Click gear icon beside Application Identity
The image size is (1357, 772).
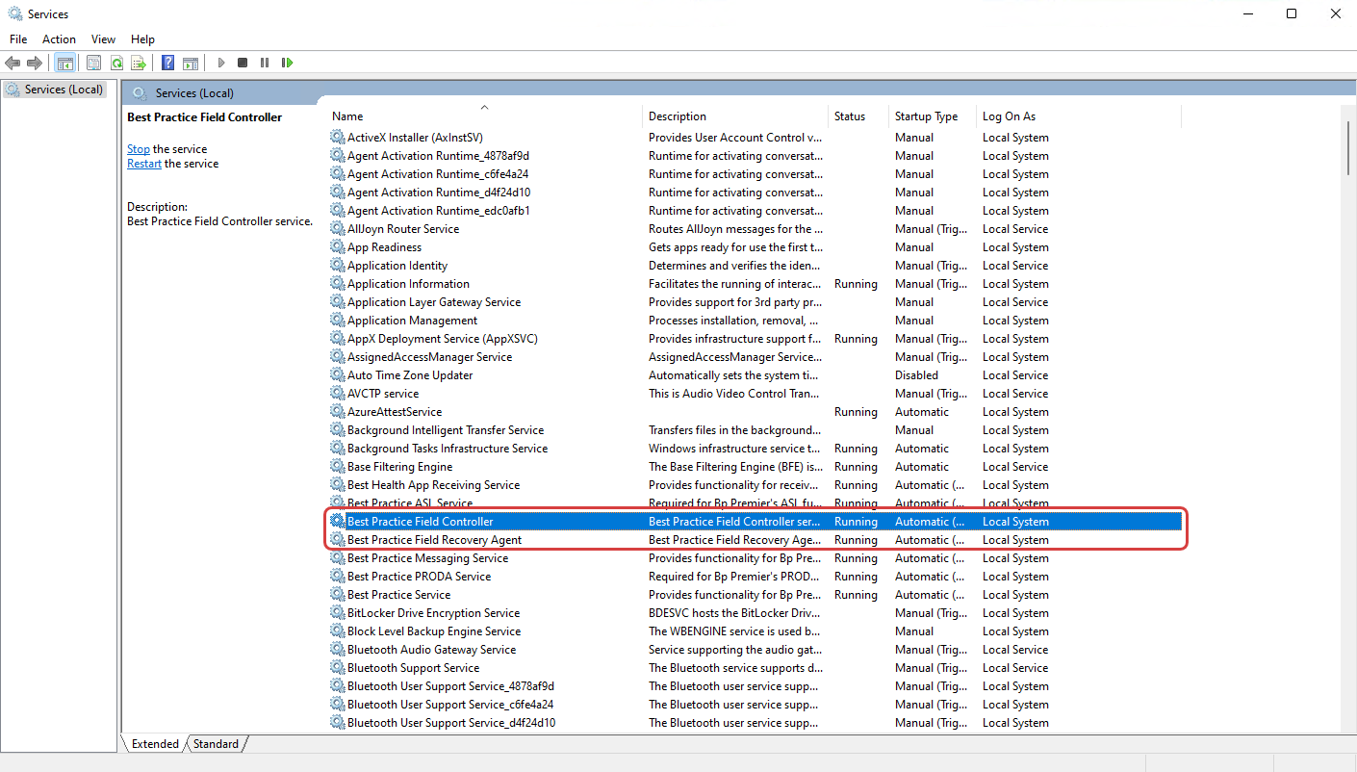coord(337,266)
